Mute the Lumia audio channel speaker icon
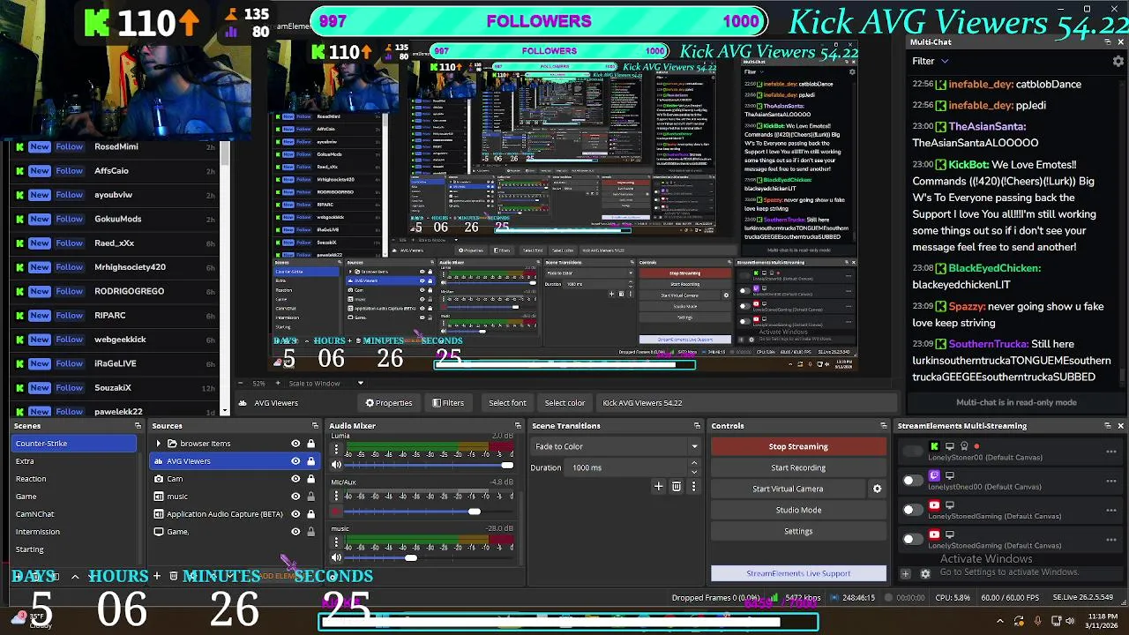 click(336, 465)
